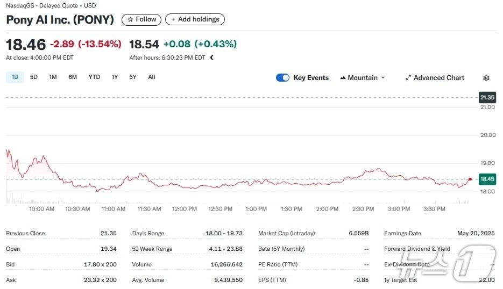Click the 52 Week Range value 4.11 - 23.88
The width and height of the screenshot is (503, 289).
click(226, 249)
